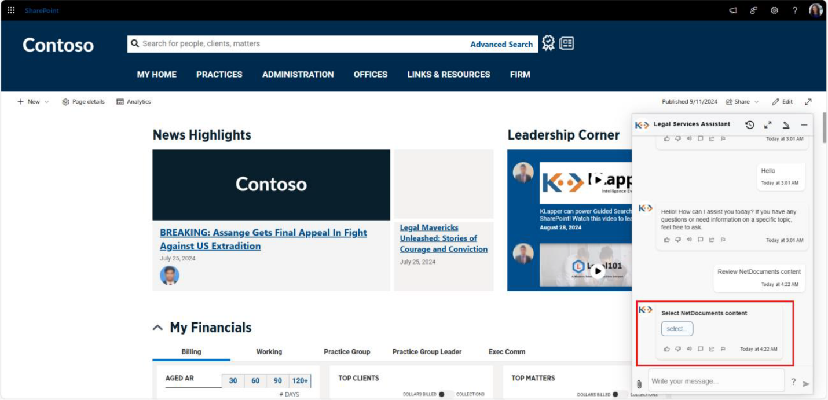Screen dimensions: 828x400
Task: Switch to the Working tab
Action: click(269, 351)
